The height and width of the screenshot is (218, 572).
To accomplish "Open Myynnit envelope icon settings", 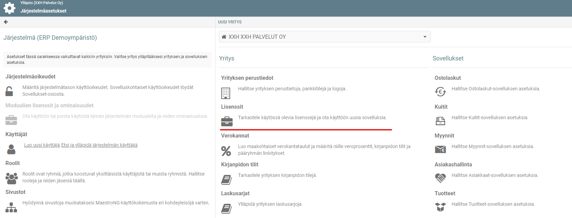I will click(x=440, y=149).
